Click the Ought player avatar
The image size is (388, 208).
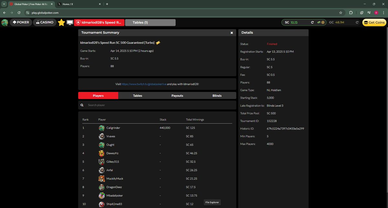click(x=102, y=145)
